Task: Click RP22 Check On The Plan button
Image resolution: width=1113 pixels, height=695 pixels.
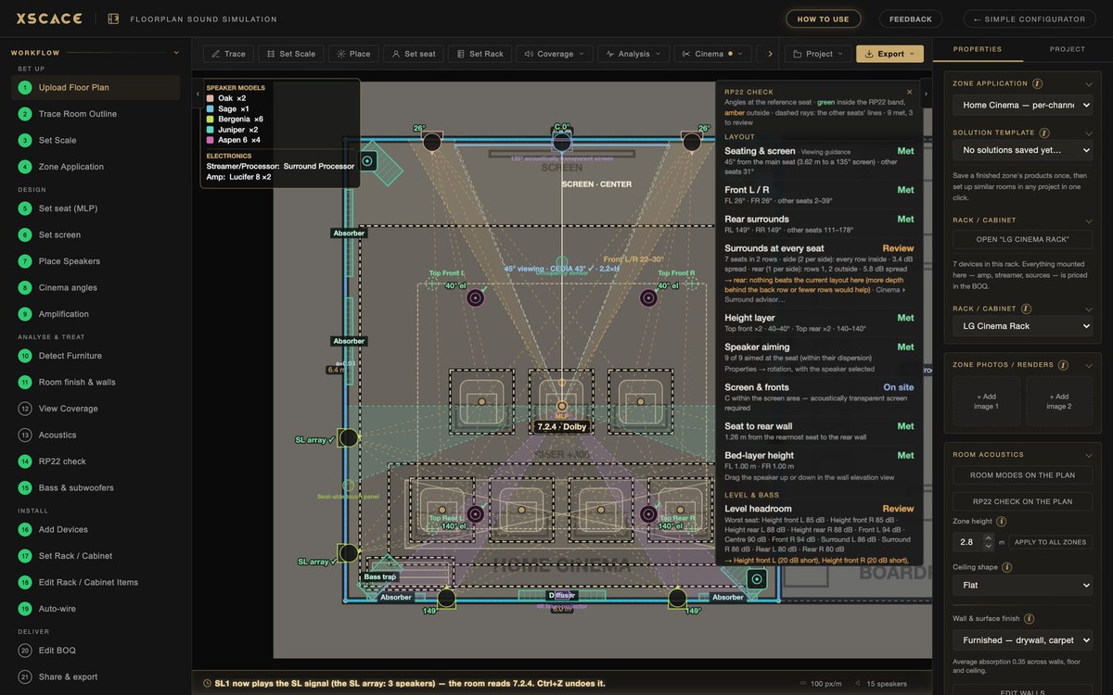Action: (x=1022, y=501)
